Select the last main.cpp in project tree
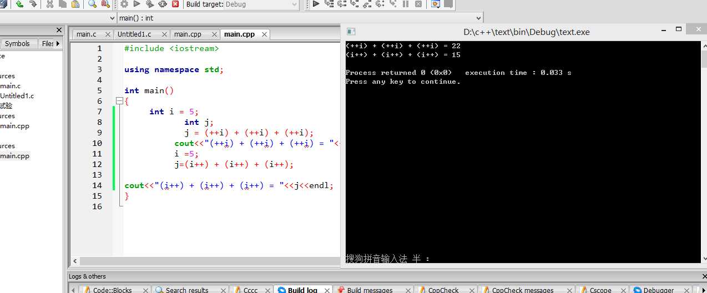Screen dimensions: 707x293 [15, 156]
